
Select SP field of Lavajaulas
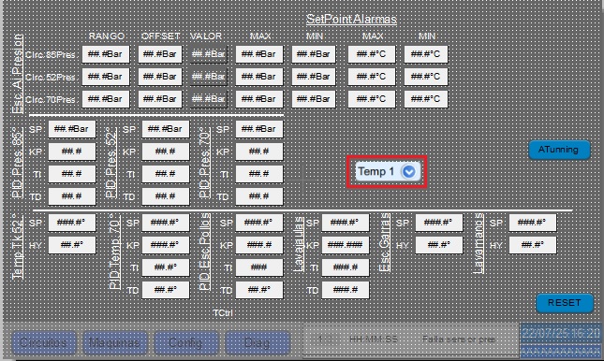[x=346, y=223]
